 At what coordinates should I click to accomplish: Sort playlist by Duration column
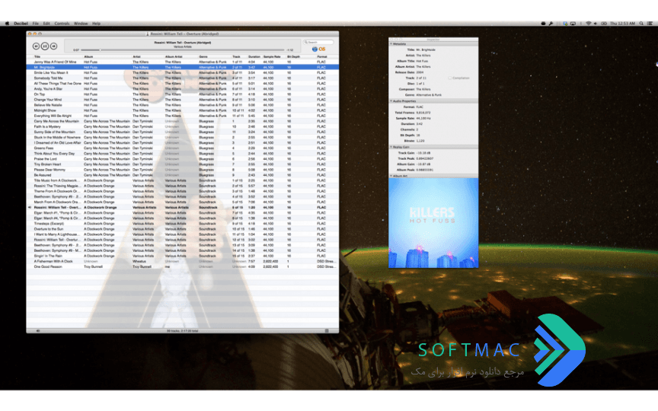[254, 56]
